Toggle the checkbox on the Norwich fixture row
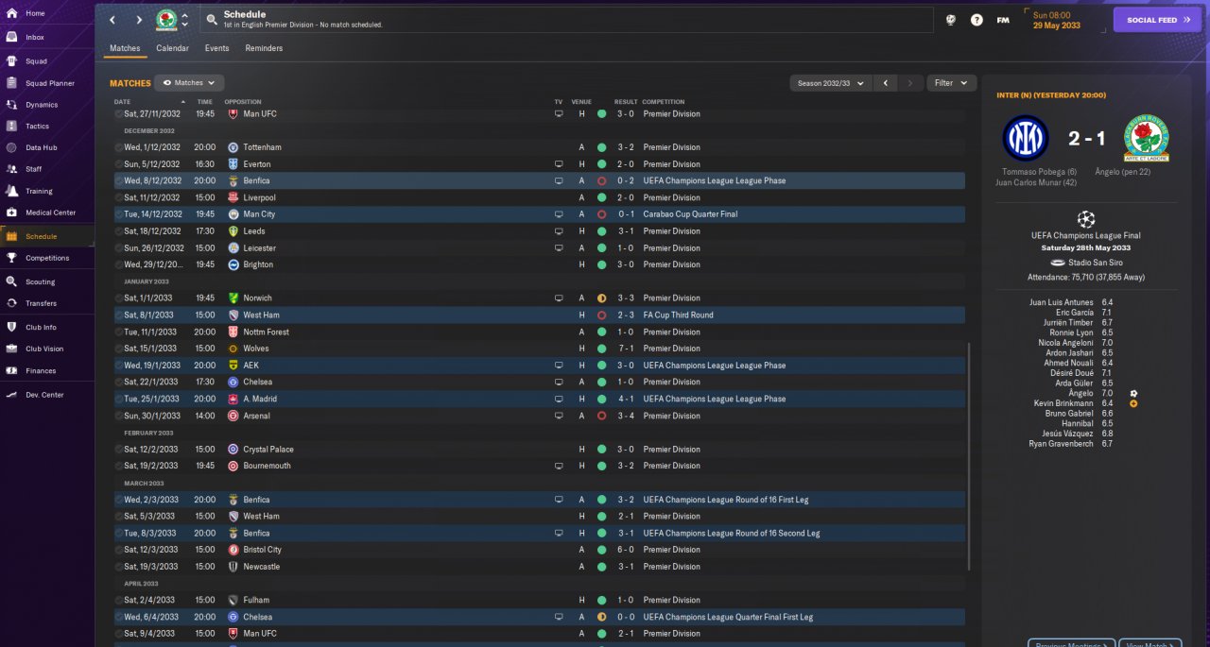The width and height of the screenshot is (1210, 647). [119, 298]
